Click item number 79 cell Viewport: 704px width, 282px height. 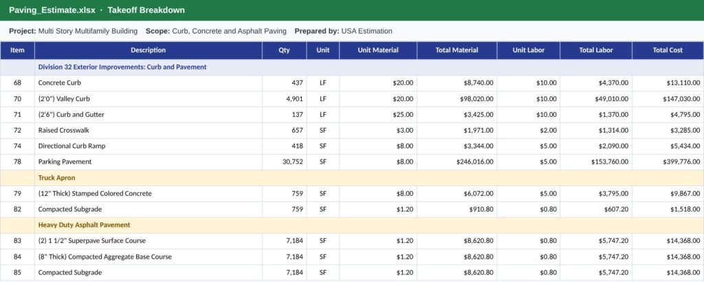(x=17, y=193)
